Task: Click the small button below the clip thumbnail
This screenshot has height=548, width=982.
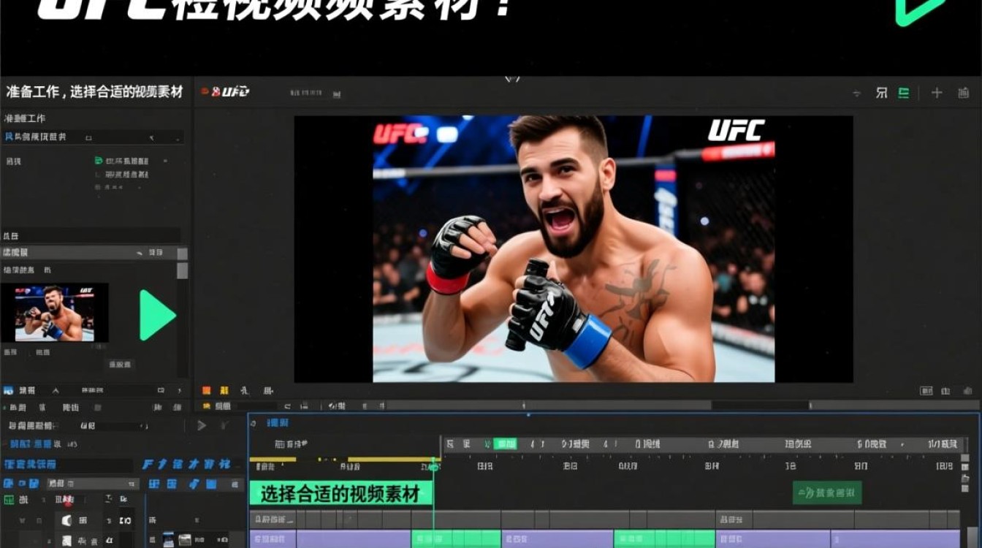Action: click(120, 364)
